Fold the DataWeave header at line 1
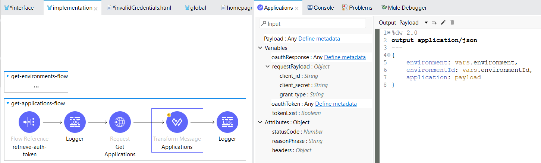 [389, 33]
